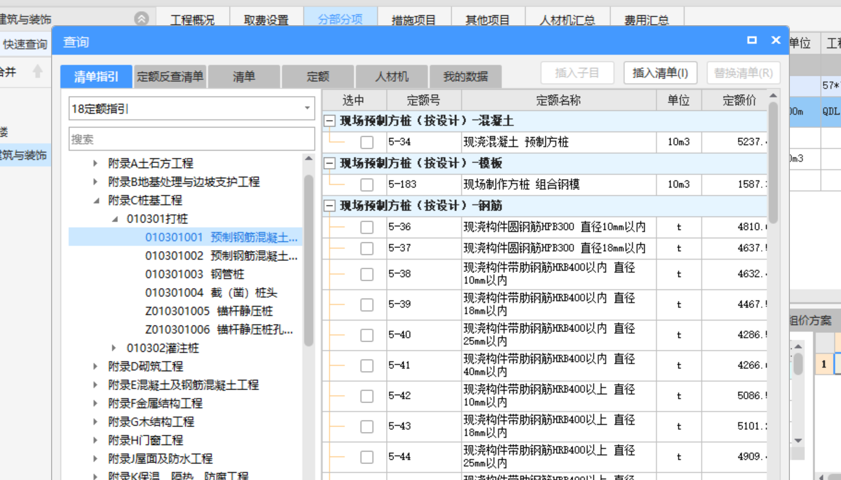Click the 定额名称 column header
Viewport: 841px width, 480px height.
558,100
